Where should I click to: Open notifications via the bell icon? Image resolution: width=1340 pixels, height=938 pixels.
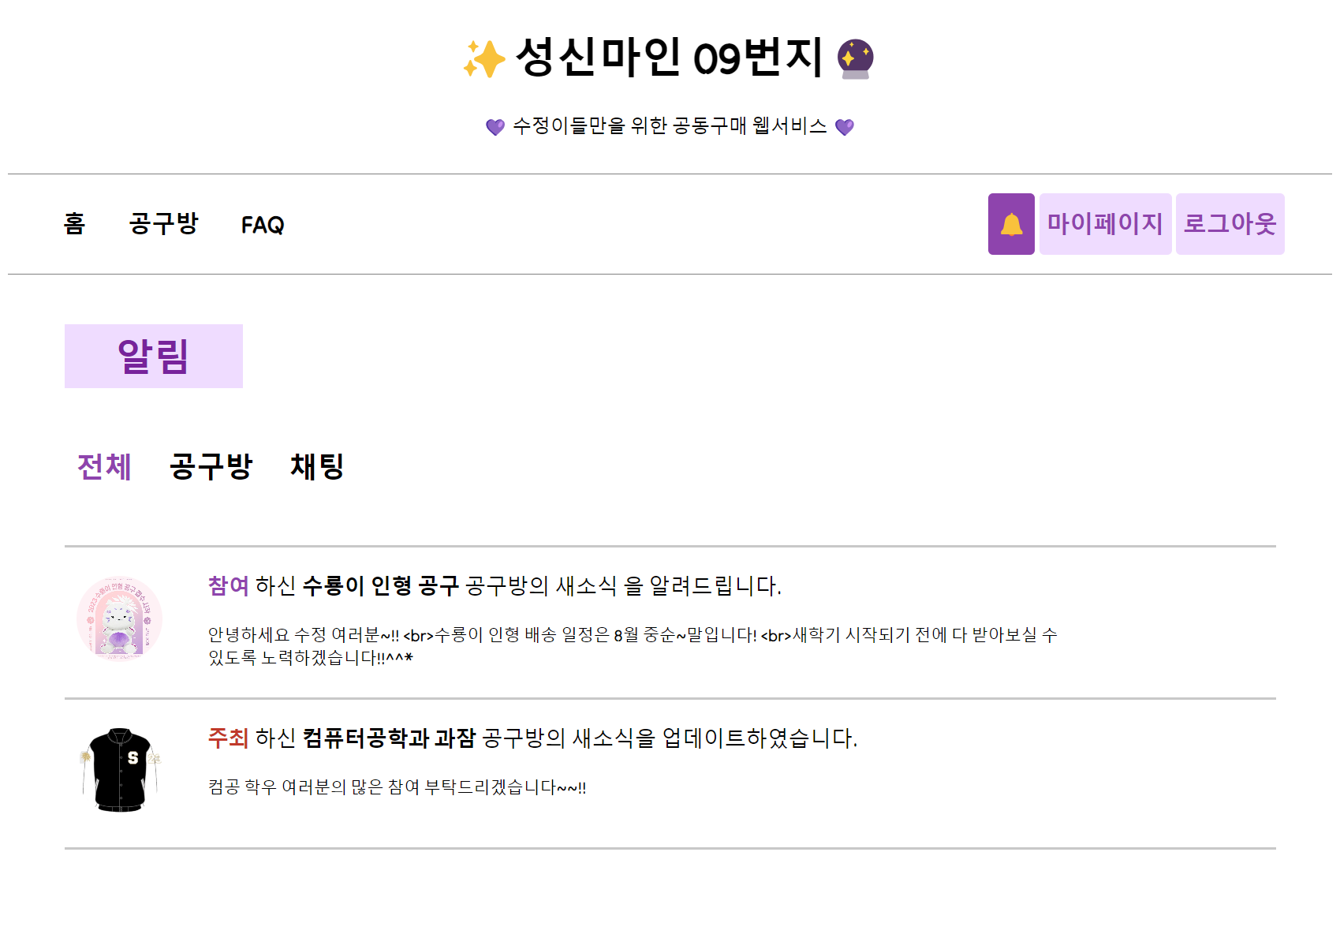1011,224
